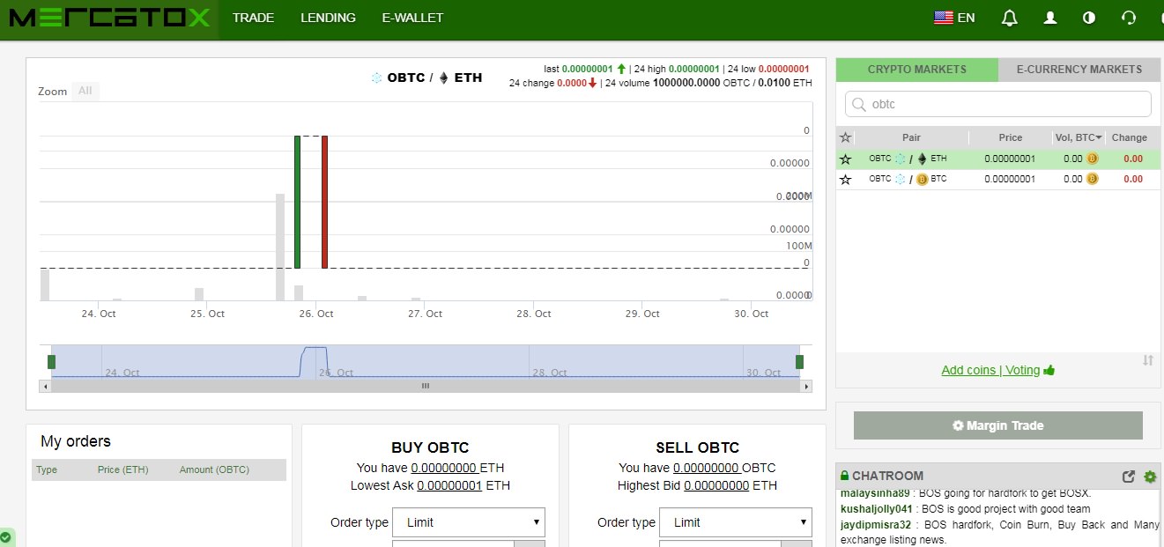The image size is (1164, 547).
Task: Set chart zoom to All
Action: (85, 91)
